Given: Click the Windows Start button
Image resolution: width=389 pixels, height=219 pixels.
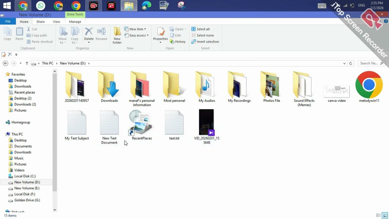Looking at the screenshot, I should pos(7,5).
